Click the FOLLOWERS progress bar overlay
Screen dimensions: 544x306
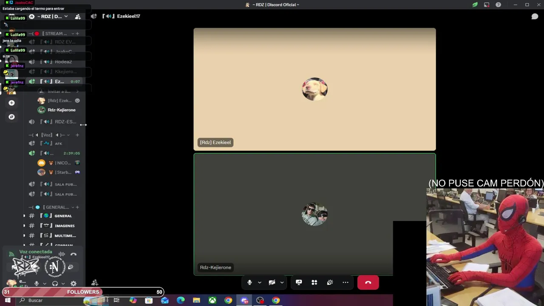click(x=83, y=292)
